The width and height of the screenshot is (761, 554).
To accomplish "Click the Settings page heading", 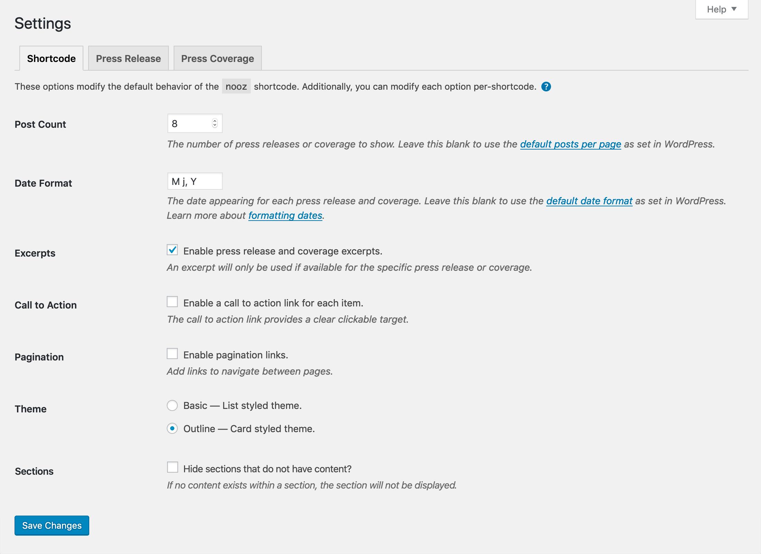I will [x=43, y=24].
